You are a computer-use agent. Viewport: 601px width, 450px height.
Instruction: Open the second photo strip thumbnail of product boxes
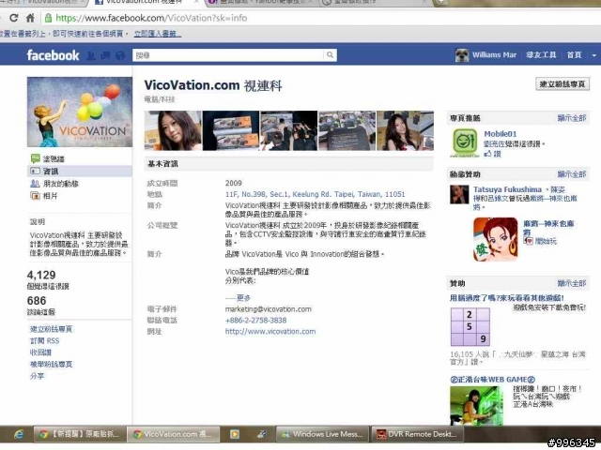[x=231, y=130]
